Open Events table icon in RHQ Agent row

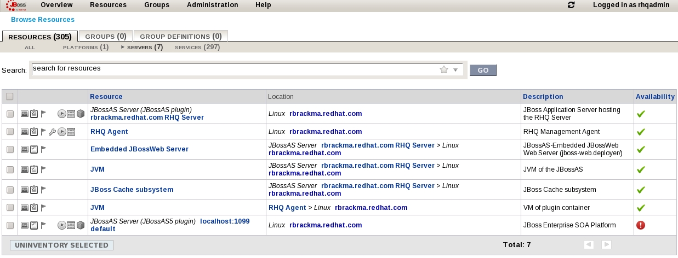coord(71,132)
